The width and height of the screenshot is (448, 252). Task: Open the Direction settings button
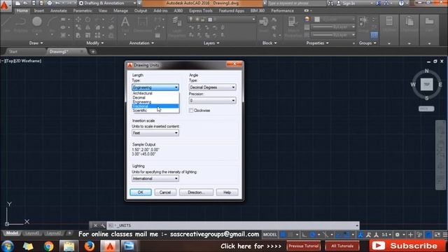[x=196, y=192]
